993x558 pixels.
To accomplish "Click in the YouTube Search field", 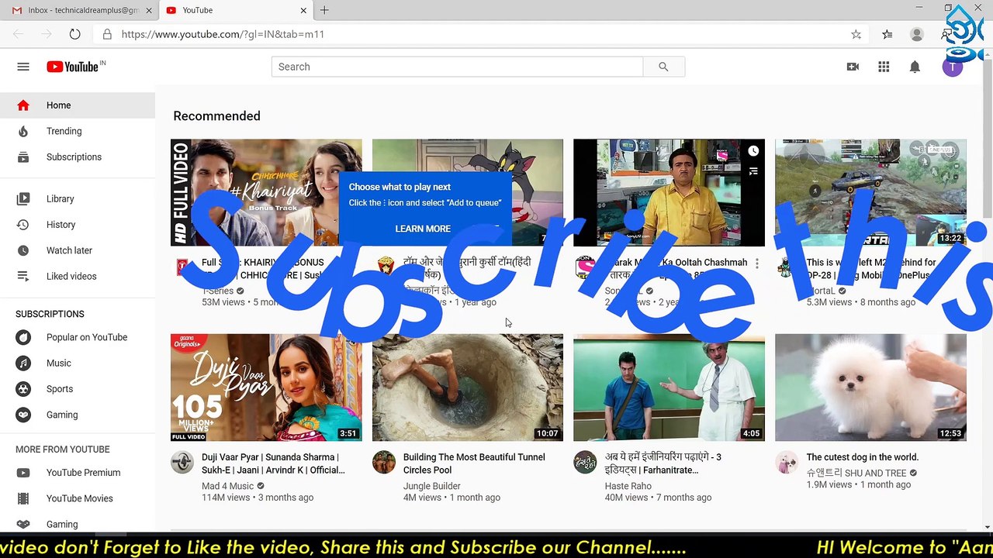I will (457, 67).
